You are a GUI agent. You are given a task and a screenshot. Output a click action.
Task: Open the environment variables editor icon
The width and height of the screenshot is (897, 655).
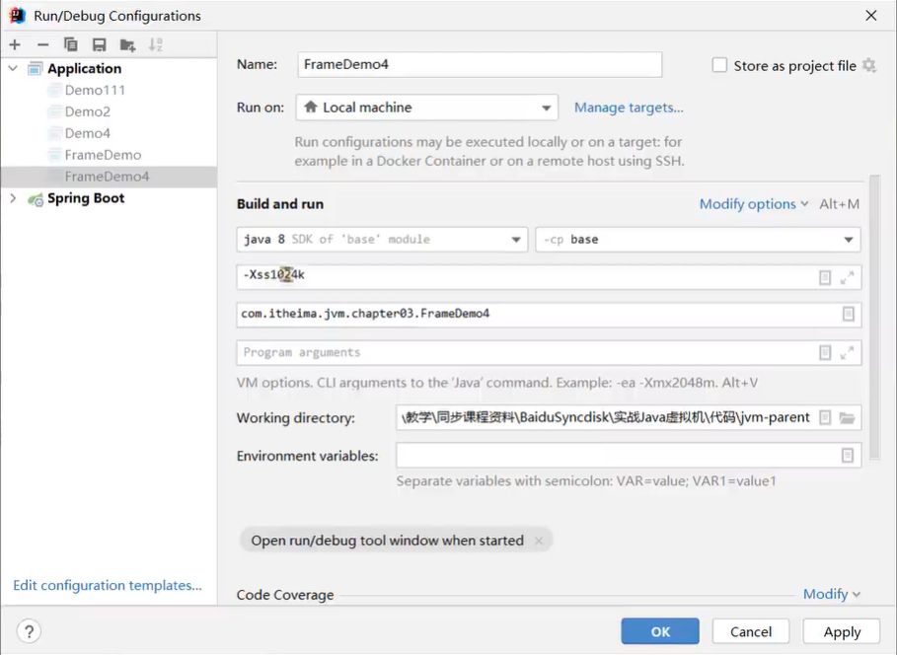click(847, 455)
